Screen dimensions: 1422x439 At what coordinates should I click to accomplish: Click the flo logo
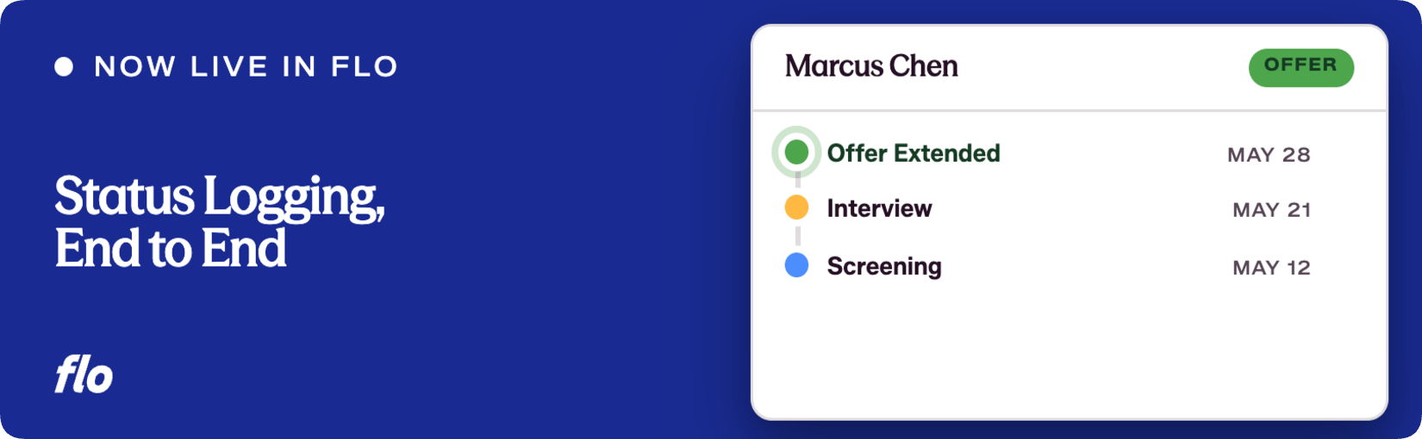[x=84, y=374]
